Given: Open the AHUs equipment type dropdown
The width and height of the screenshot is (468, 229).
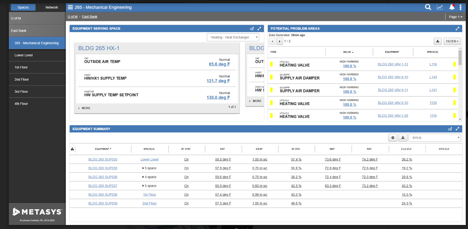Looking at the screenshot, I should tap(434, 138).
